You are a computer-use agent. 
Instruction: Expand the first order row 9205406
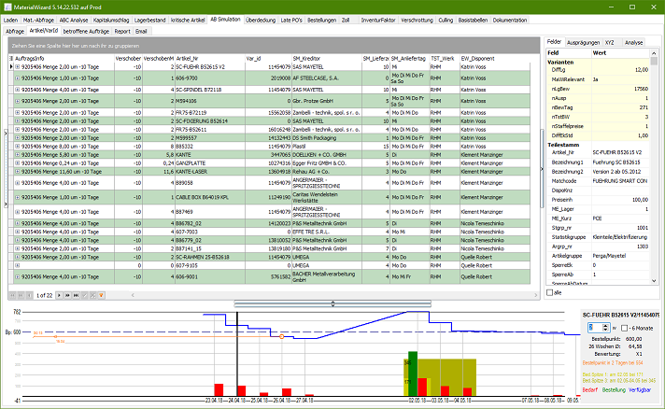pos(17,67)
